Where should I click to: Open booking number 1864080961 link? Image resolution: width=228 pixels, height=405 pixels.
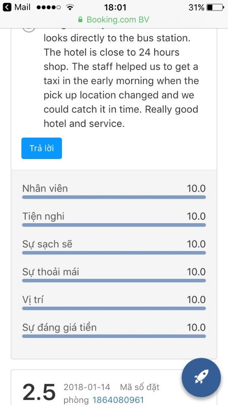pyautogui.click(x=118, y=400)
